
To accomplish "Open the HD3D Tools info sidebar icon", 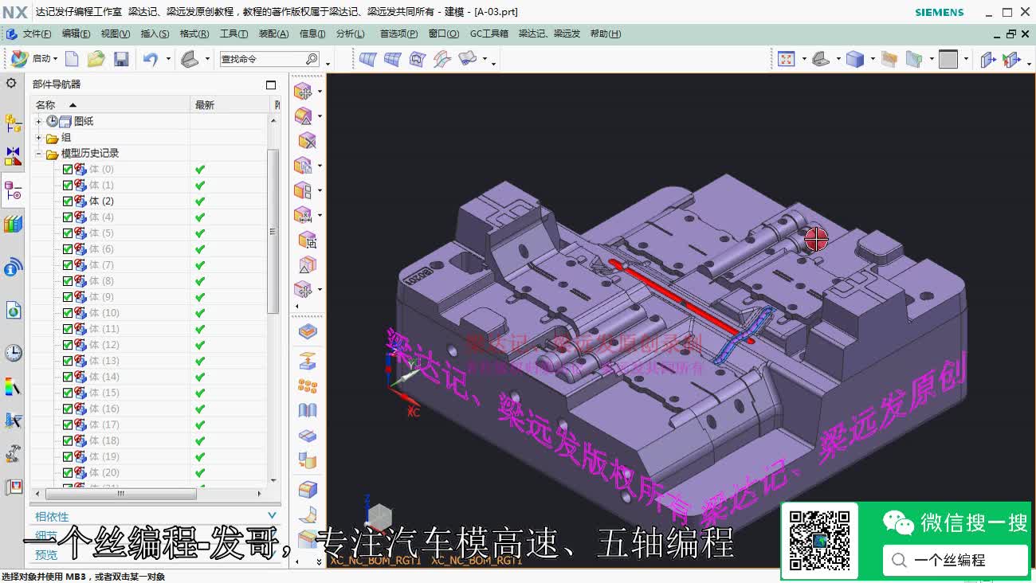I will [x=13, y=268].
